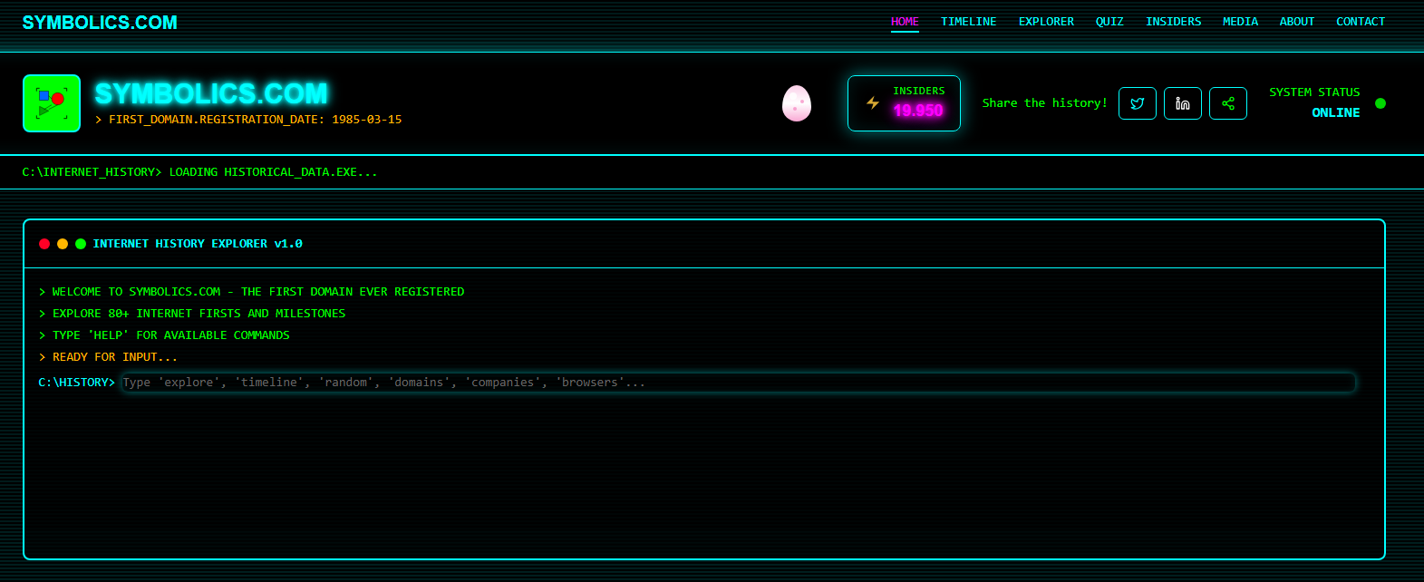1424x582 pixels.
Task: Open the About page link
Action: pyautogui.click(x=1296, y=22)
